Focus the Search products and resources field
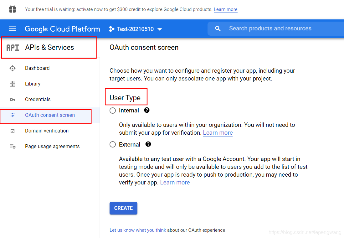 [276, 28]
